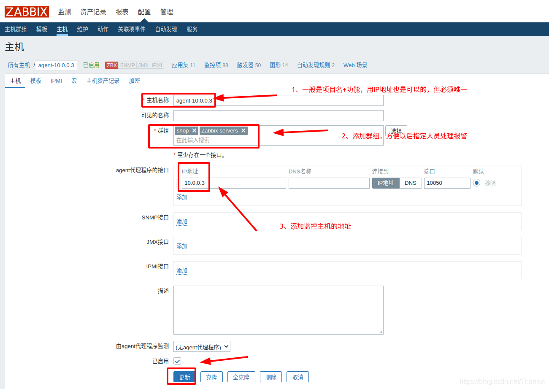Screen dimensions: 549x389
Task: Focus the 可见的名称 input field
Action: click(279, 116)
